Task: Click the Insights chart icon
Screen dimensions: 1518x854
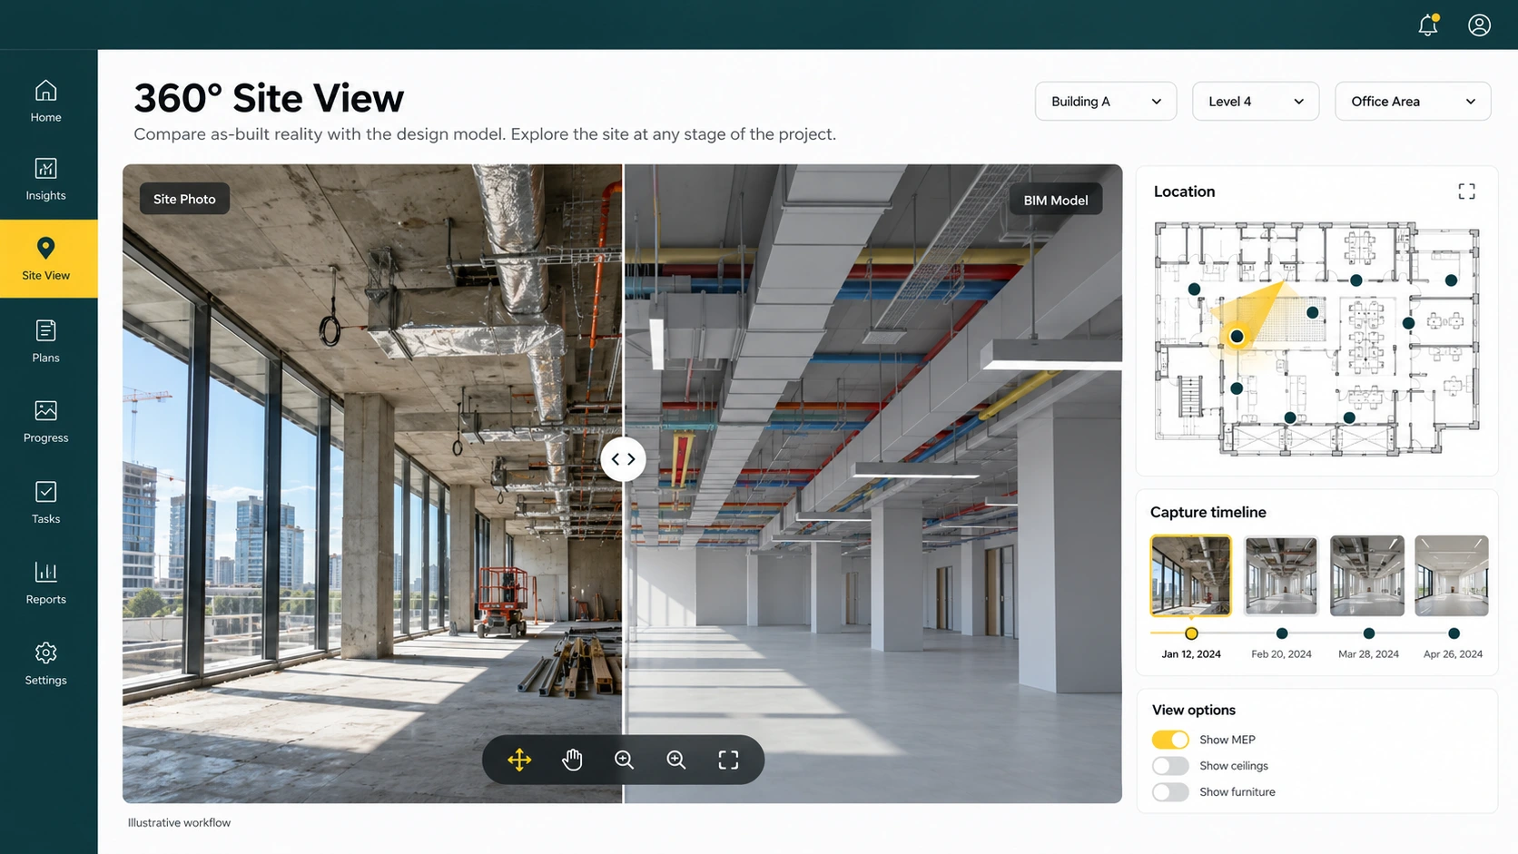Action: coord(45,168)
